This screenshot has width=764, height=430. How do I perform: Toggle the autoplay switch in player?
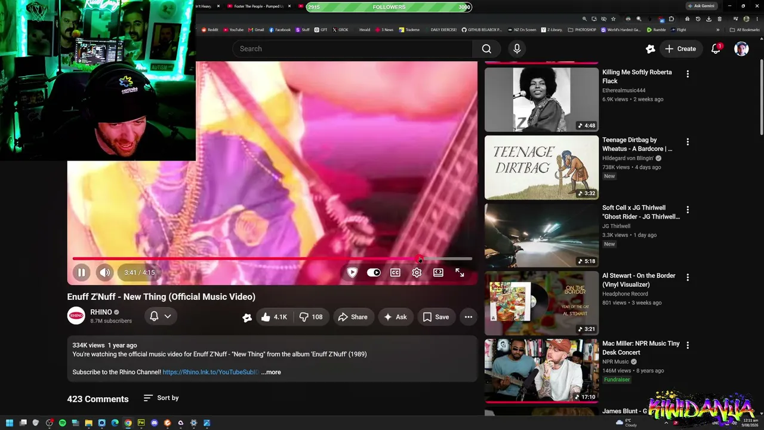tap(374, 273)
